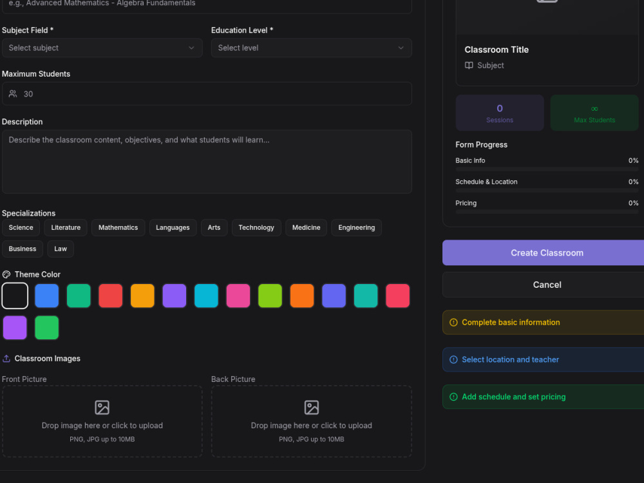
Task: Select the amber yellow theme color swatch
Action: click(x=142, y=296)
